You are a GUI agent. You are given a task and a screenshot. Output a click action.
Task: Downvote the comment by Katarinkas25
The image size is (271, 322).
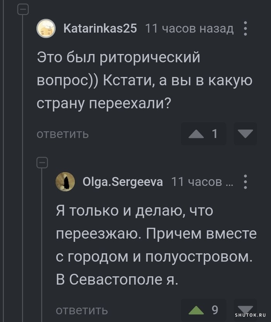pyautogui.click(x=245, y=134)
